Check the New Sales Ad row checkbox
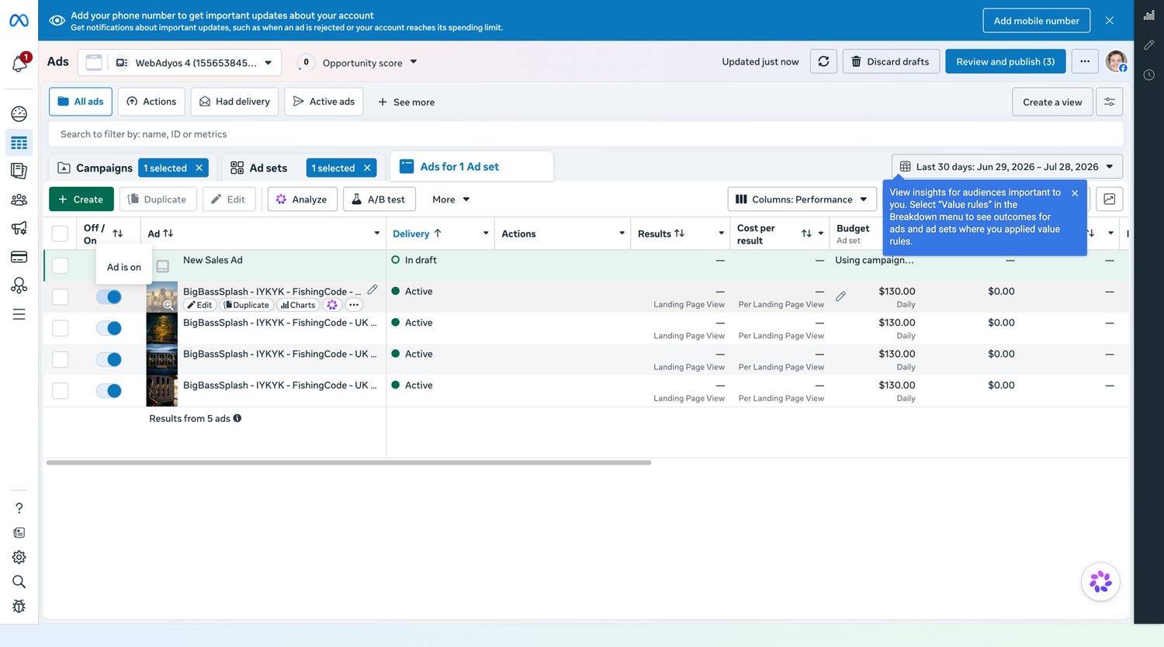The width and height of the screenshot is (1164, 647). pos(60,265)
